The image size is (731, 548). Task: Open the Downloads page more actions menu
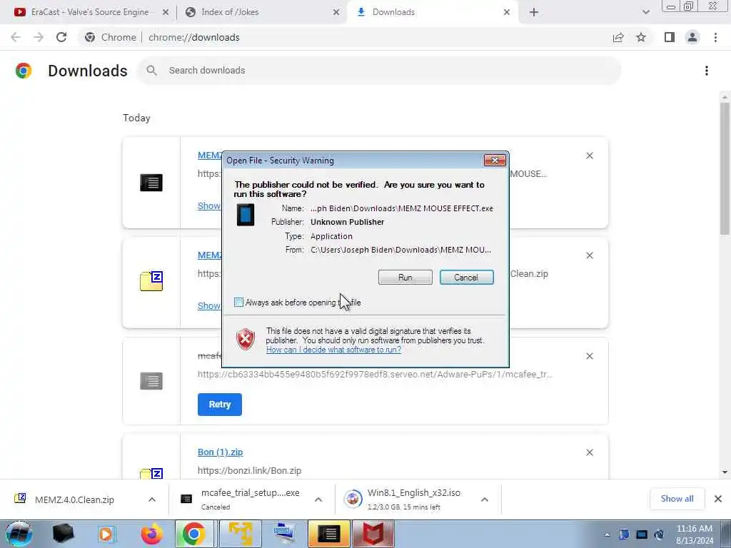point(707,71)
